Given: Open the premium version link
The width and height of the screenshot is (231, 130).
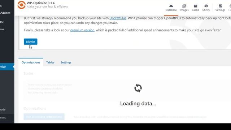Looking at the screenshot, I should (x=82, y=30).
